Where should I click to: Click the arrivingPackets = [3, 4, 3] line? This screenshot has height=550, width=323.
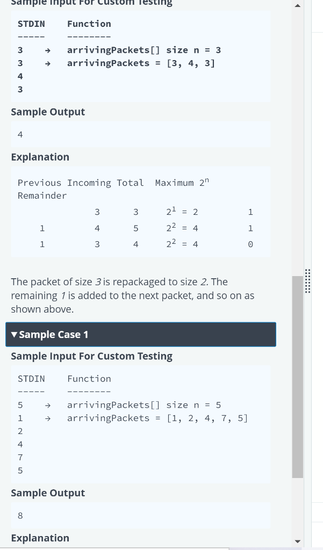pyautogui.click(x=141, y=63)
